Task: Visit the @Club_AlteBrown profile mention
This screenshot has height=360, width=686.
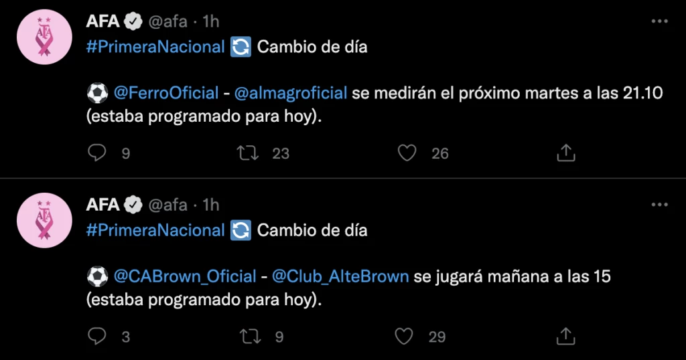Action: point(340,276)
